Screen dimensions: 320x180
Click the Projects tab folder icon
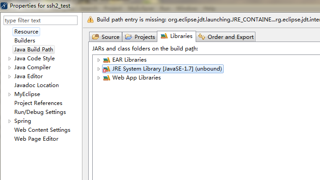coord(128,37)
